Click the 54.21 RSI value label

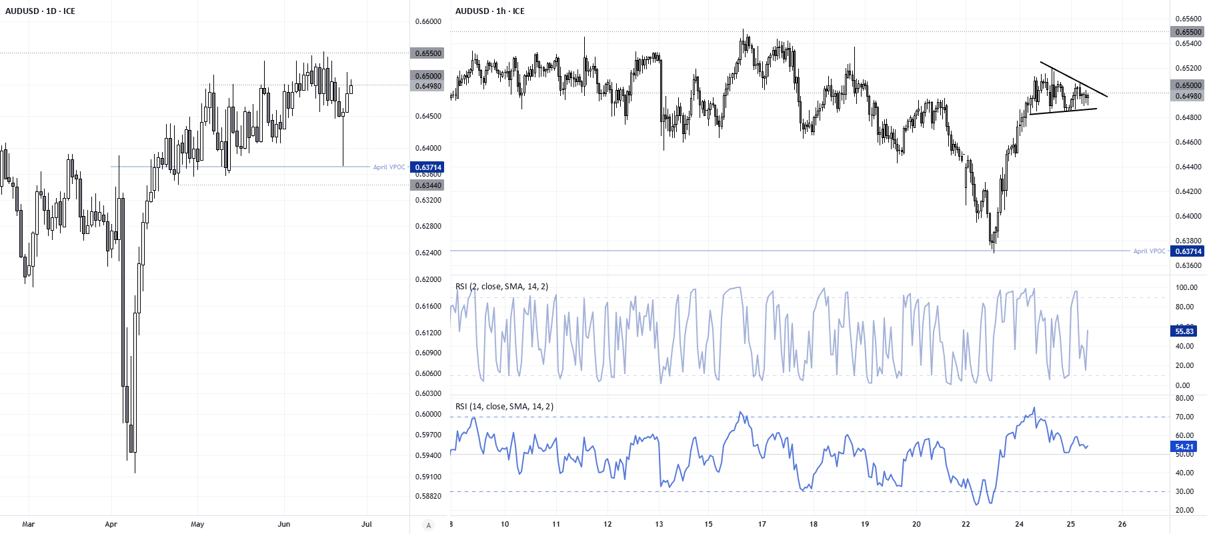1184,447
